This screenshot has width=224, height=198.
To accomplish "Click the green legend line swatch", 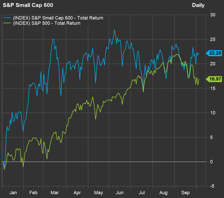I will coord(7,23).
